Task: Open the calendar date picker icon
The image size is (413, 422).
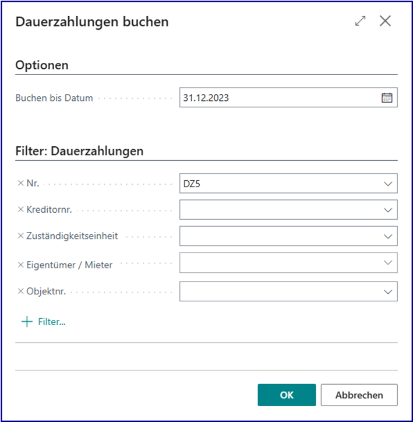Action: (387, 98)
